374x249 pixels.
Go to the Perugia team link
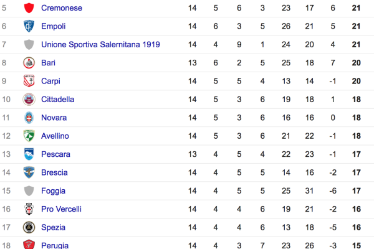(55, 245)
